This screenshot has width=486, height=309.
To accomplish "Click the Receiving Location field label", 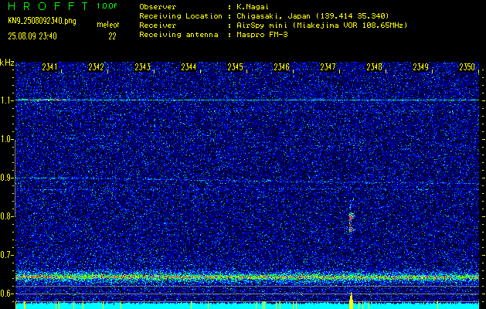I will [181, 15].
